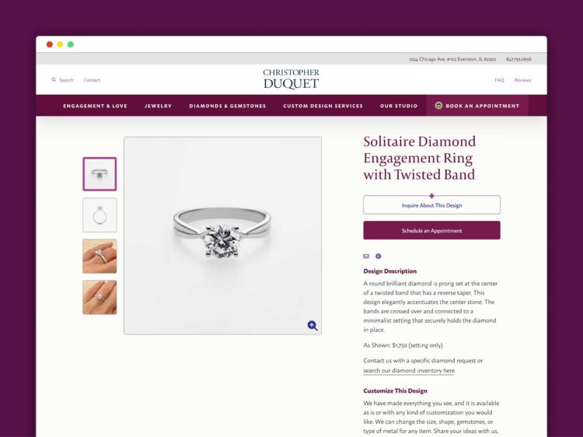The width and height of the screenshot is (583, 437).
Task: Click the zoom-in magnifier on the ring image
Action: click(312, 326)
